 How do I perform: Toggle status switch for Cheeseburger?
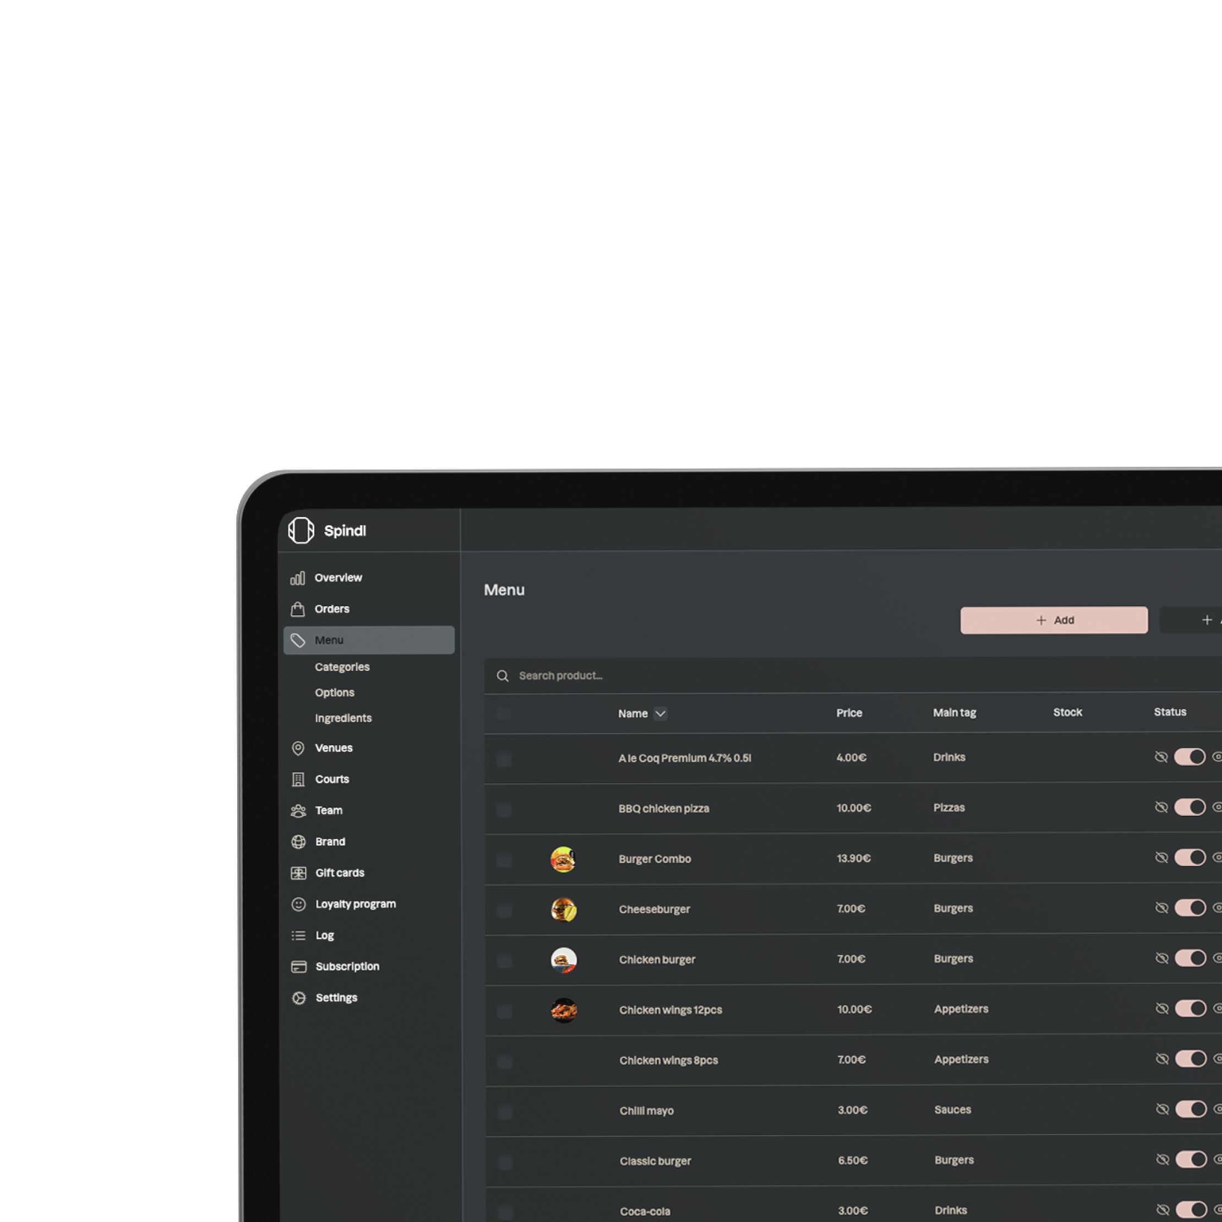click(1188, 909)
